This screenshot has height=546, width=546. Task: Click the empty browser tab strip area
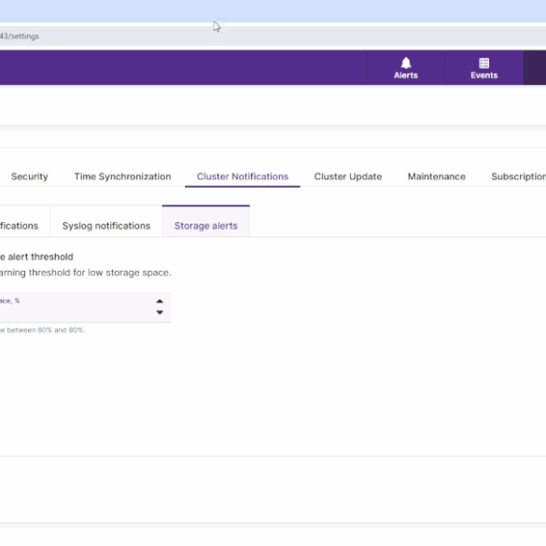273,11
